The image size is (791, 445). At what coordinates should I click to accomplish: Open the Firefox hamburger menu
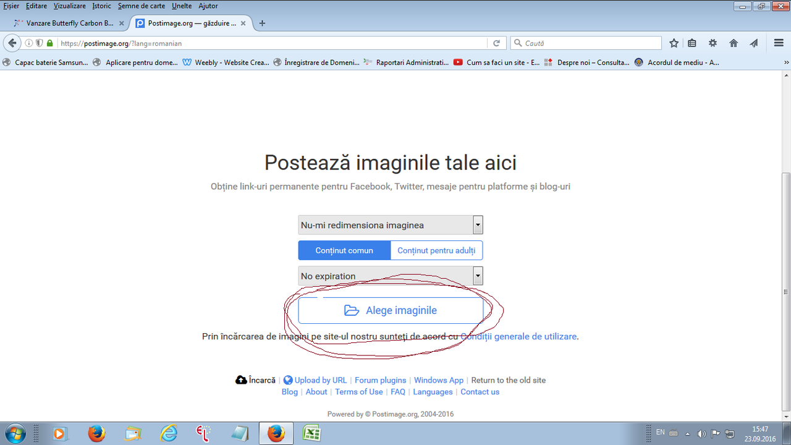pos(779,43)
